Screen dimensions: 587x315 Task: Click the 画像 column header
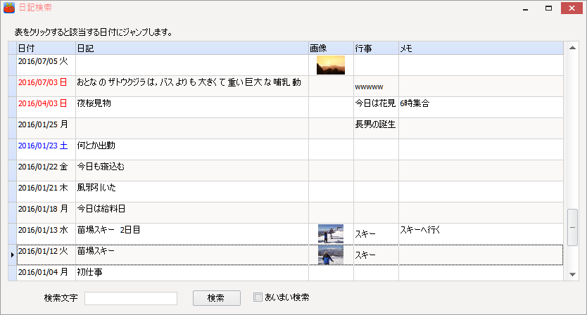click(x=331, y=49)
